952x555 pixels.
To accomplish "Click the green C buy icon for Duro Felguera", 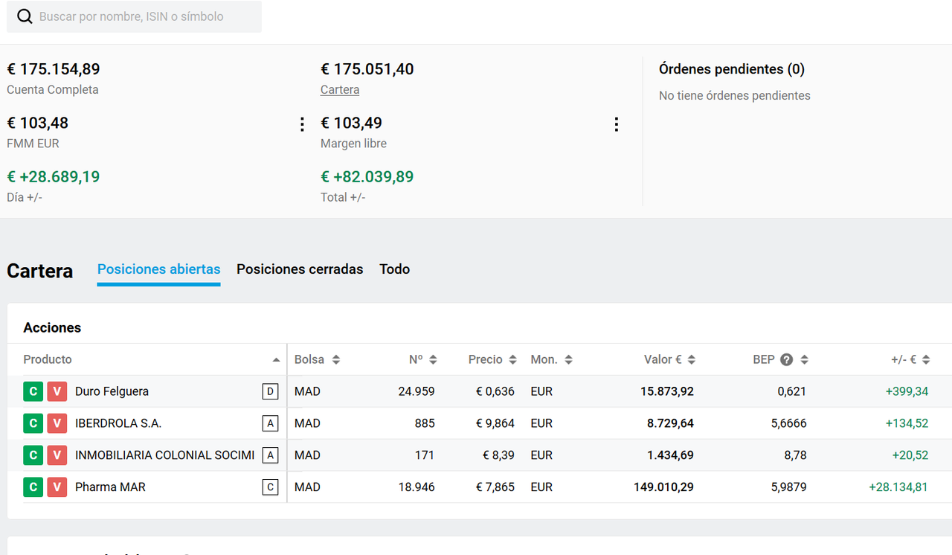I will [33, 391].
